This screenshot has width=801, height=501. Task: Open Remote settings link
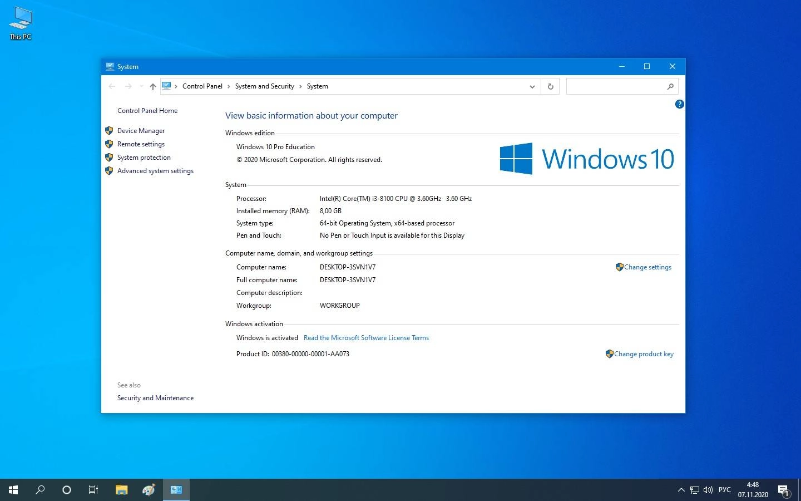[141, 144]
